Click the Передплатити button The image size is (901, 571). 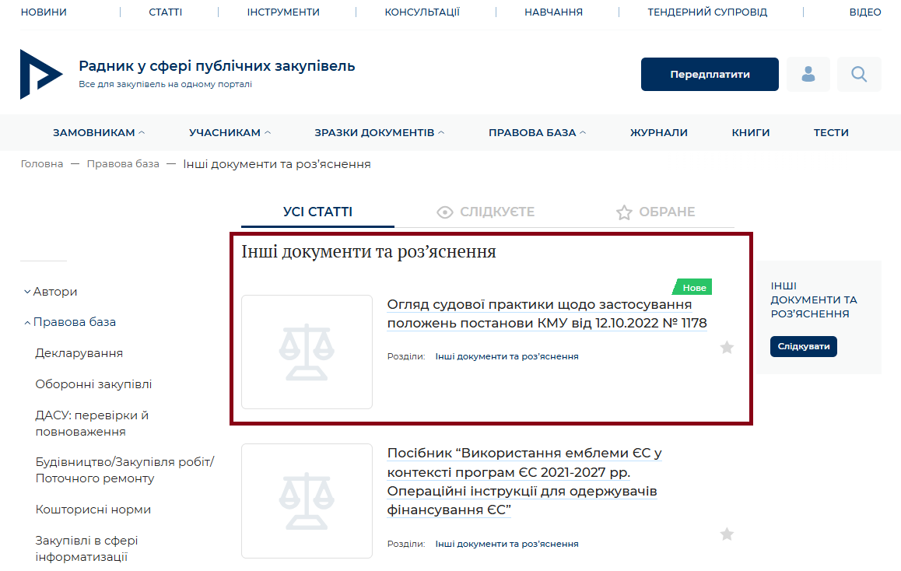[x=710, y=74]
